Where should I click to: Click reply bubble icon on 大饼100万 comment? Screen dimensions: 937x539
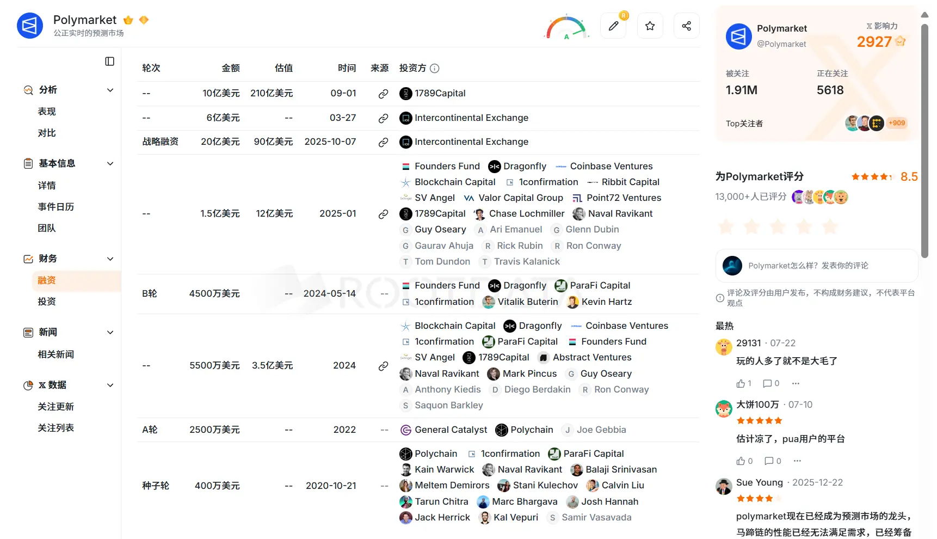coord(769,461)
